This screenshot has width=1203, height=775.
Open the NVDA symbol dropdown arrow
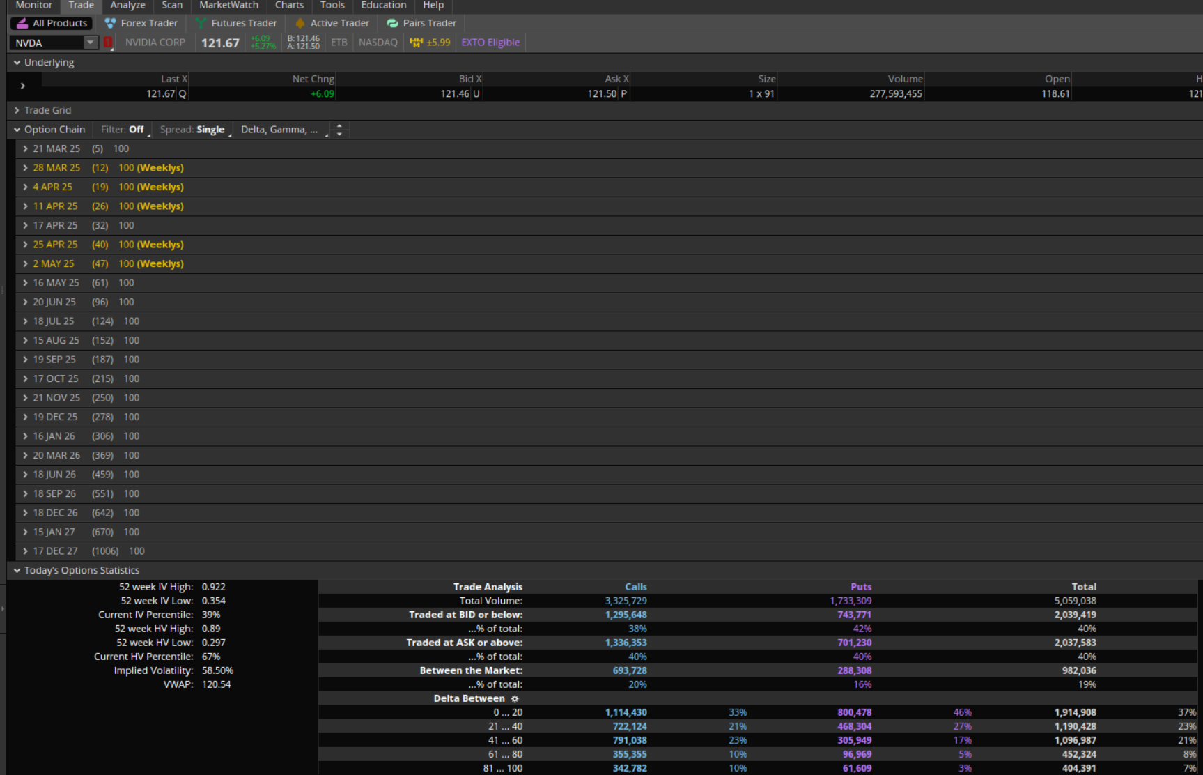90,43
